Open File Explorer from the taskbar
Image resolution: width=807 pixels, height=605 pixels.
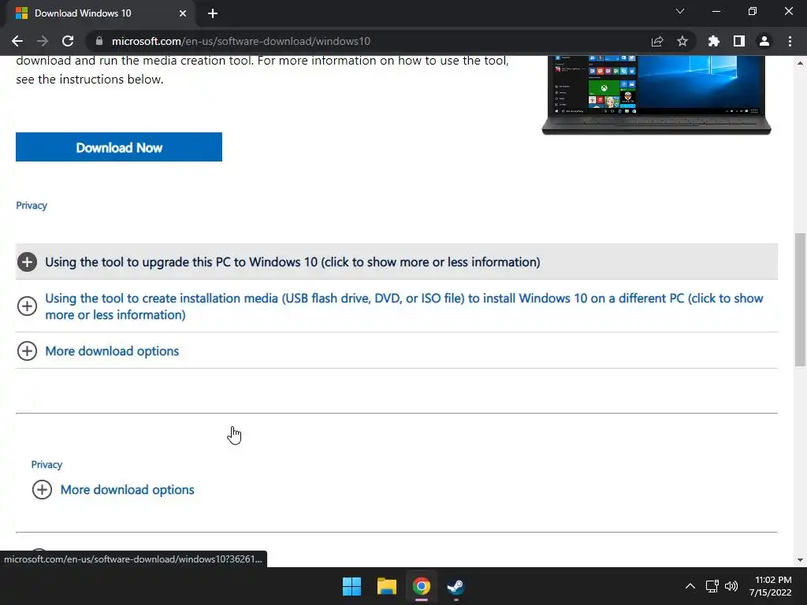click(386, 586)
